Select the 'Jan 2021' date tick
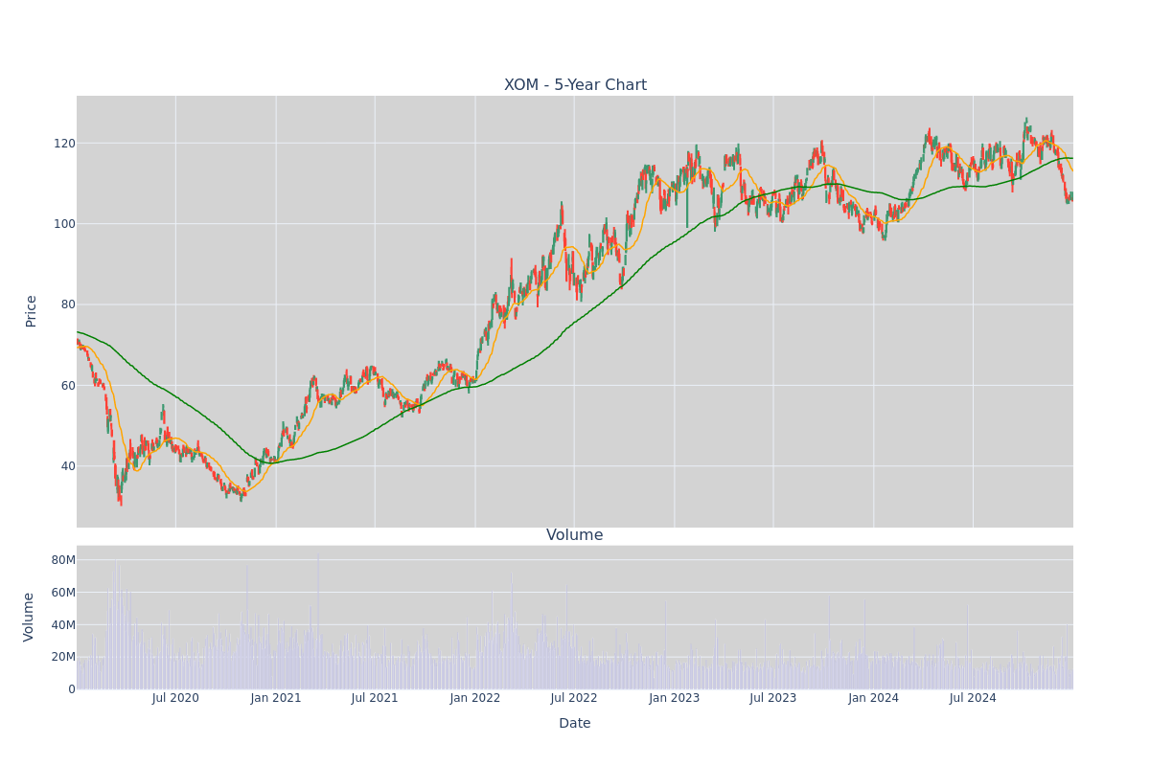1150x766 pixels. click(x=276, y=698)
